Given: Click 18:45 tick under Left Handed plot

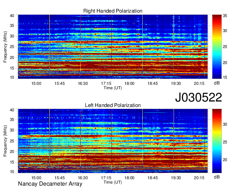Looking at the screenshot, I should coord(153,178).
